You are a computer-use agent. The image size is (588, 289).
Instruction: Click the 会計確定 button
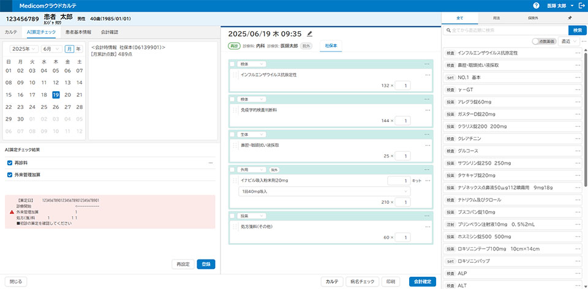coord(422,282)
